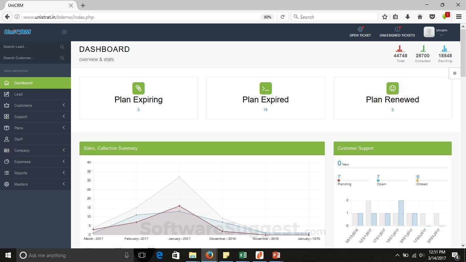The width and height of the screenshot is (466, 262).
Task: Open the Reports sidebar item
Action: [x=21, y=173]
